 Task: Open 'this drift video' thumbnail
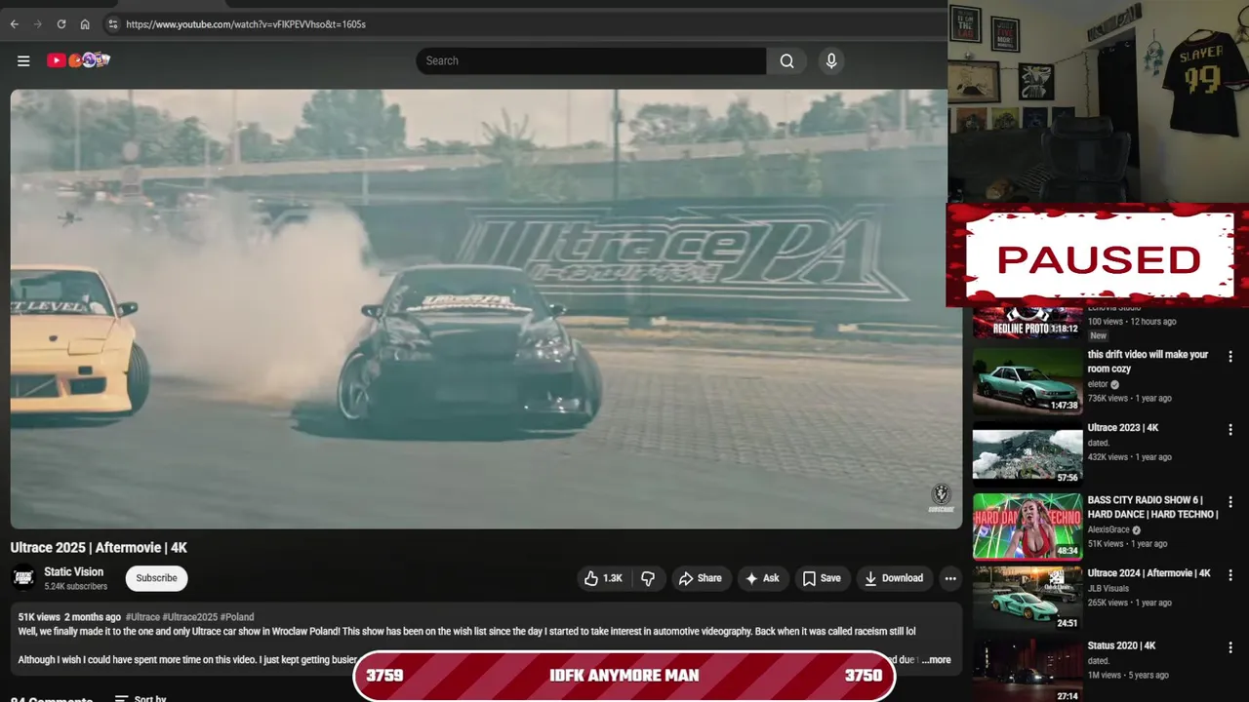(1027, 382)
